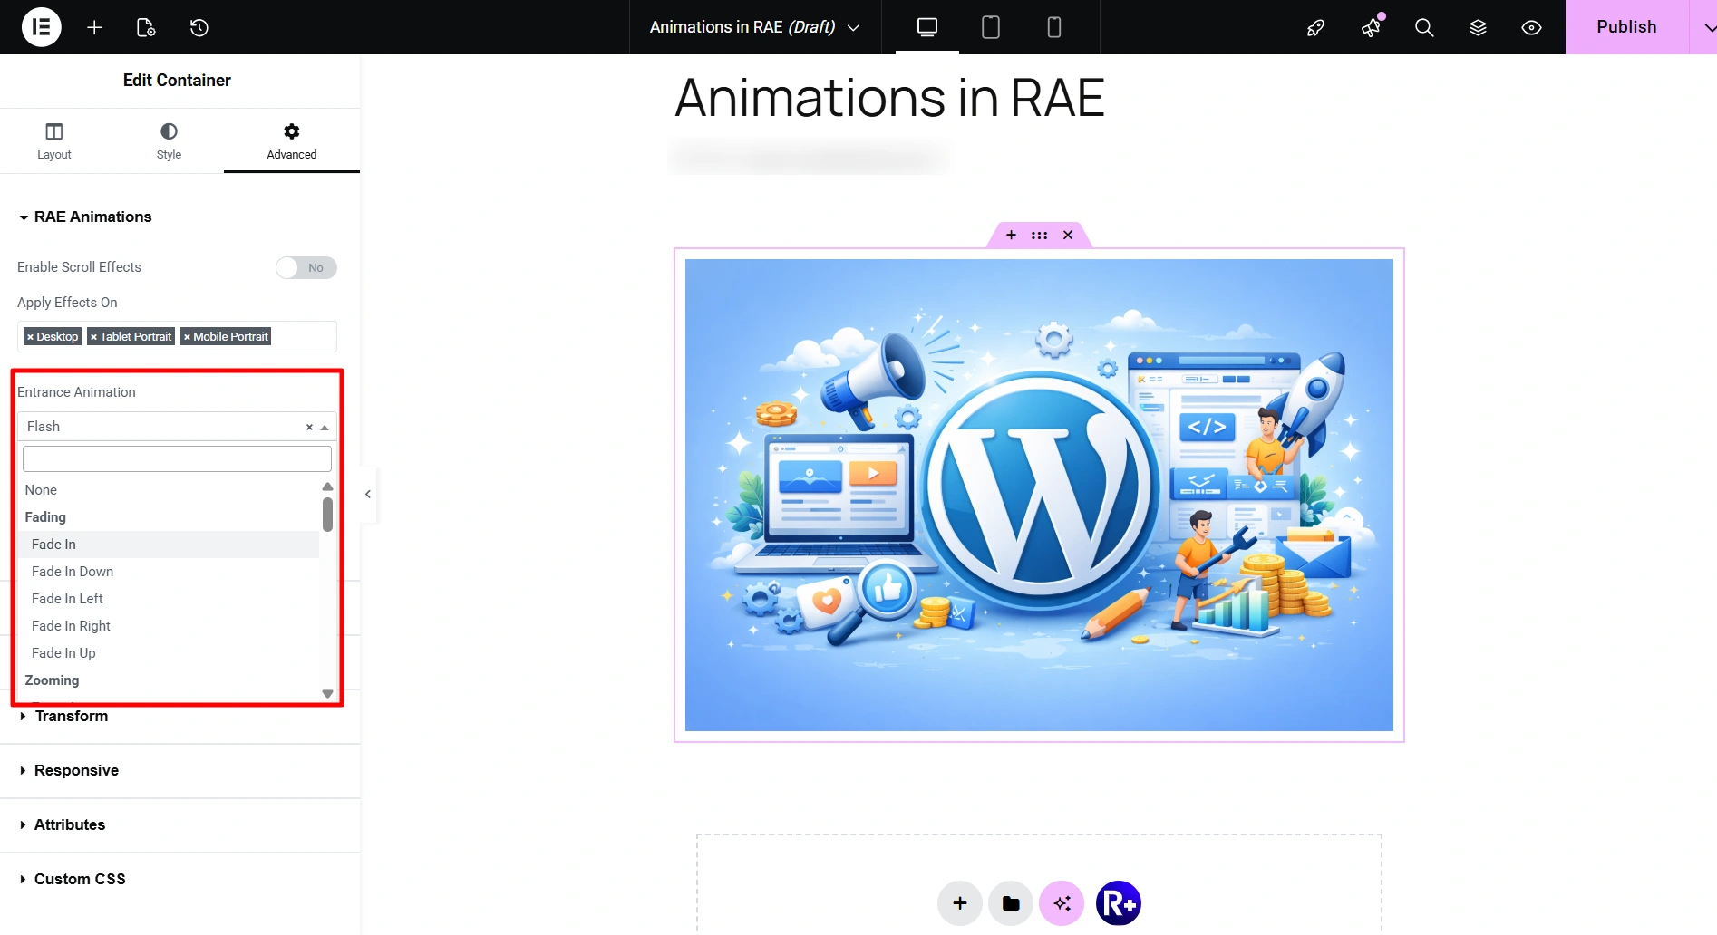Open the page settings document icon

(x=146, y=27)
